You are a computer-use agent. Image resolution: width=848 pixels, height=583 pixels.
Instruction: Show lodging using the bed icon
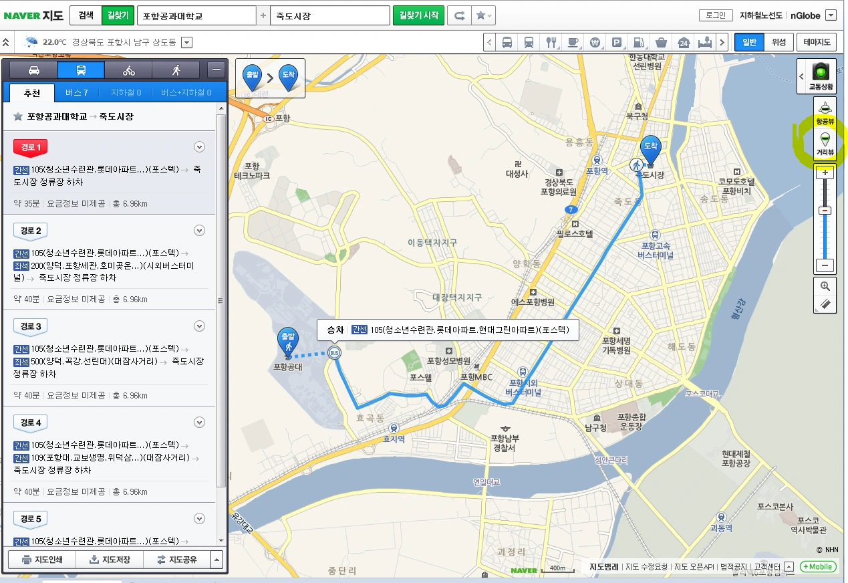click(704, 43)
